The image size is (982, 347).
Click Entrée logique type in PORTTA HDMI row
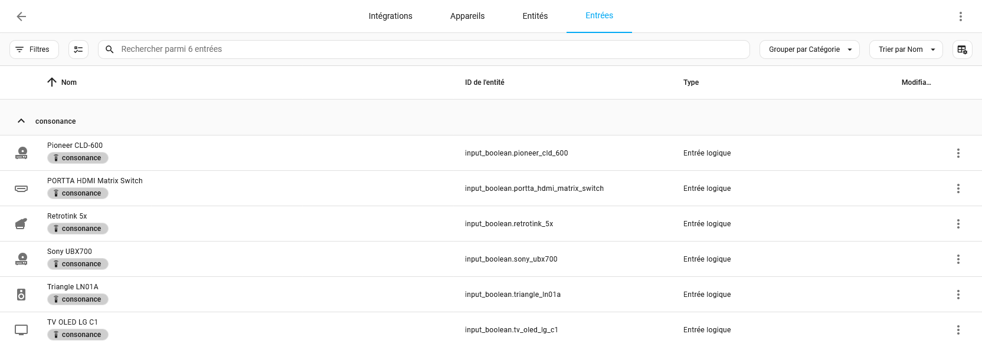pyautogui.click(x=707, y=189)
